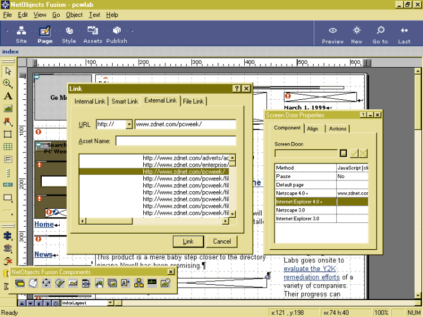Select the Internet Explorer 4.0+ row

321,202
